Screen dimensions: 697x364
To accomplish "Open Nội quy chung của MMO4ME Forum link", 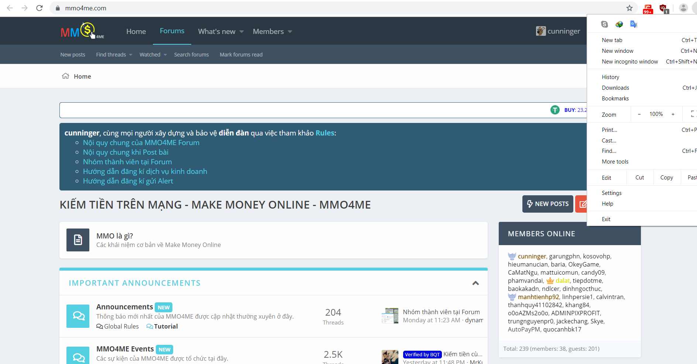I will [141, 142].
